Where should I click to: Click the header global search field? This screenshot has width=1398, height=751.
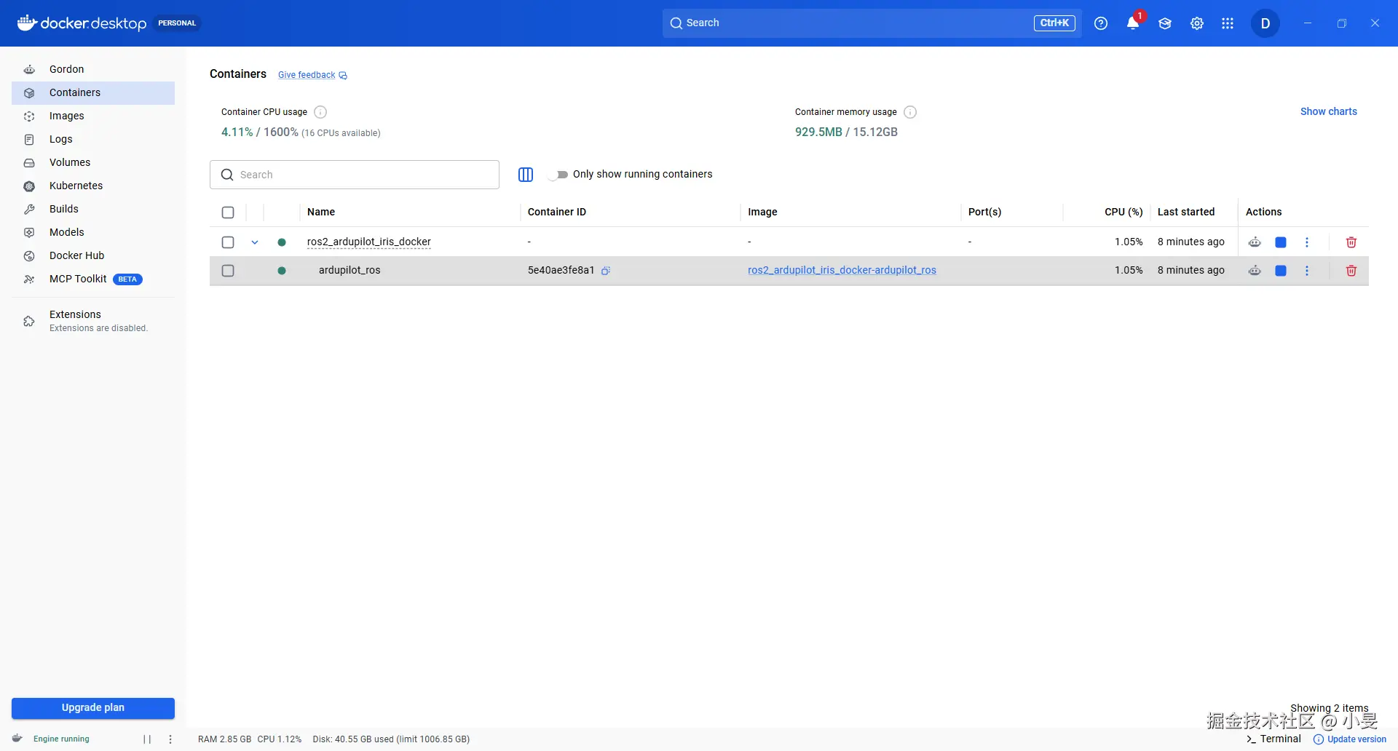pyautogui.click(x=872, y=23)
